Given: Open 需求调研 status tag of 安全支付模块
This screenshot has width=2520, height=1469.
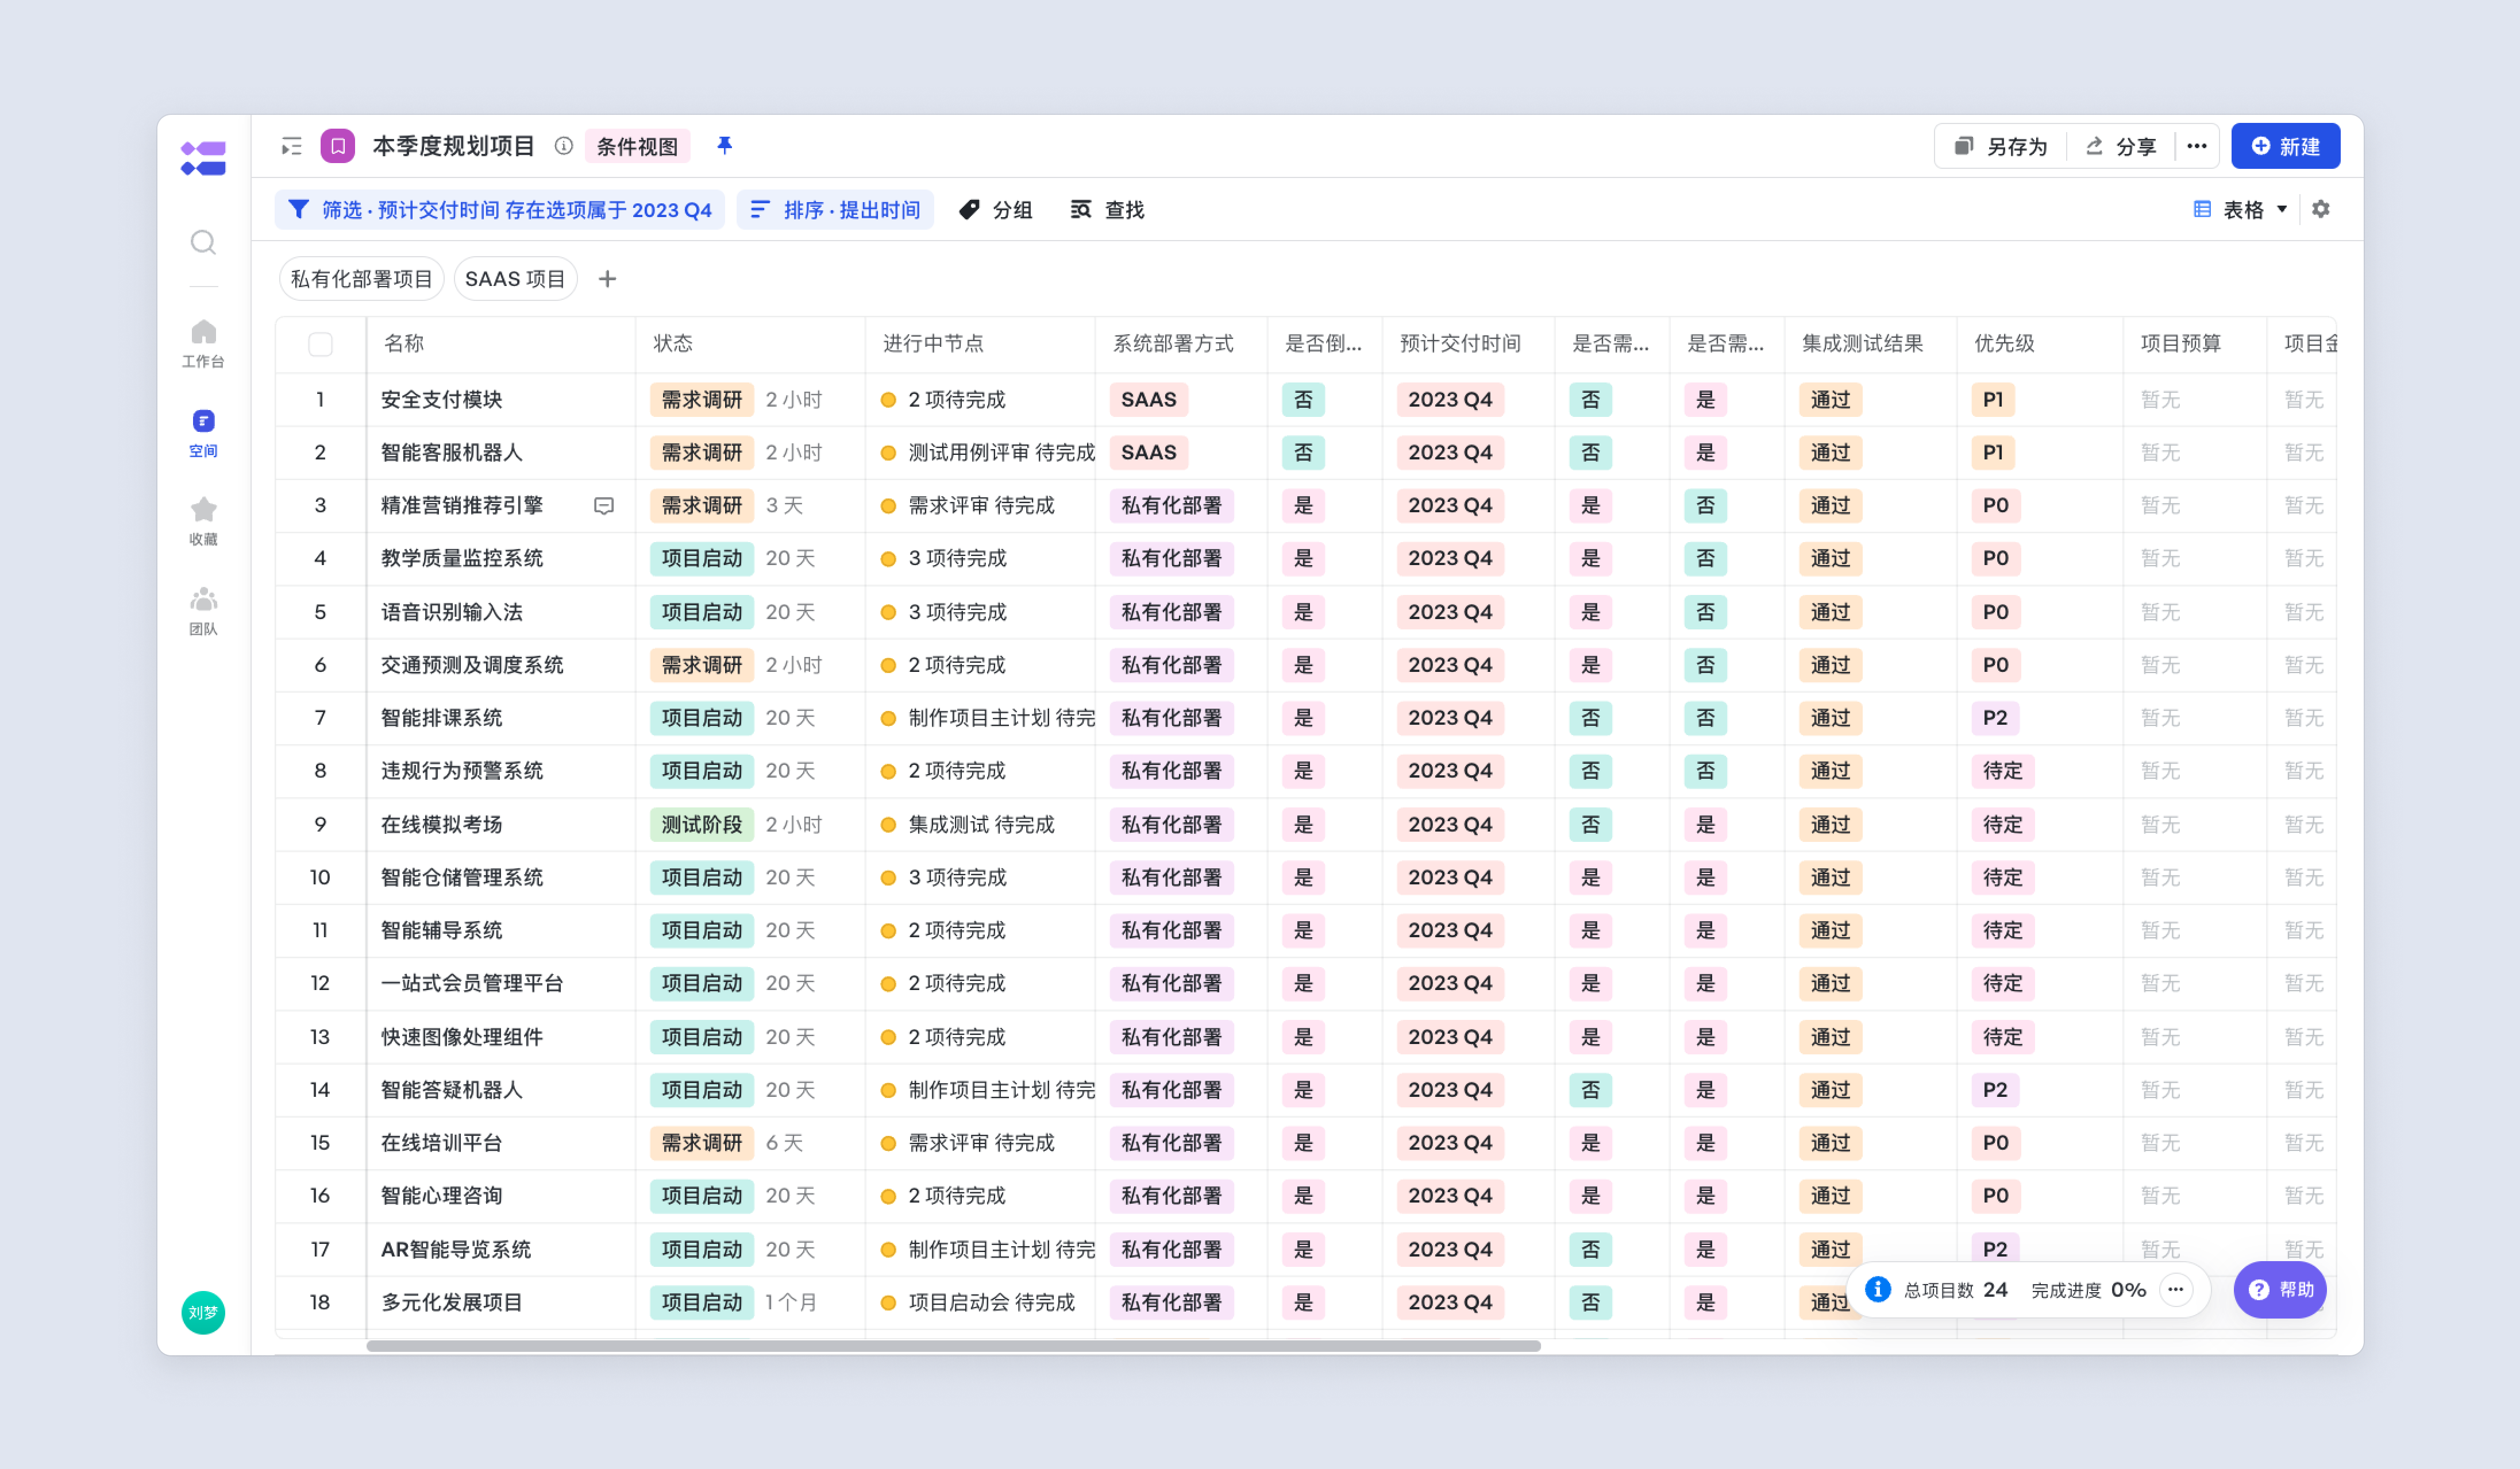Looking at the screenshot, I should 701,400.
